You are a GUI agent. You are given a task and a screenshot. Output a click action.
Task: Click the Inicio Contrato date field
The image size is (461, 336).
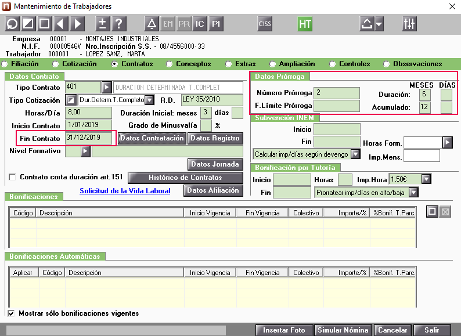tap(88, 125)
